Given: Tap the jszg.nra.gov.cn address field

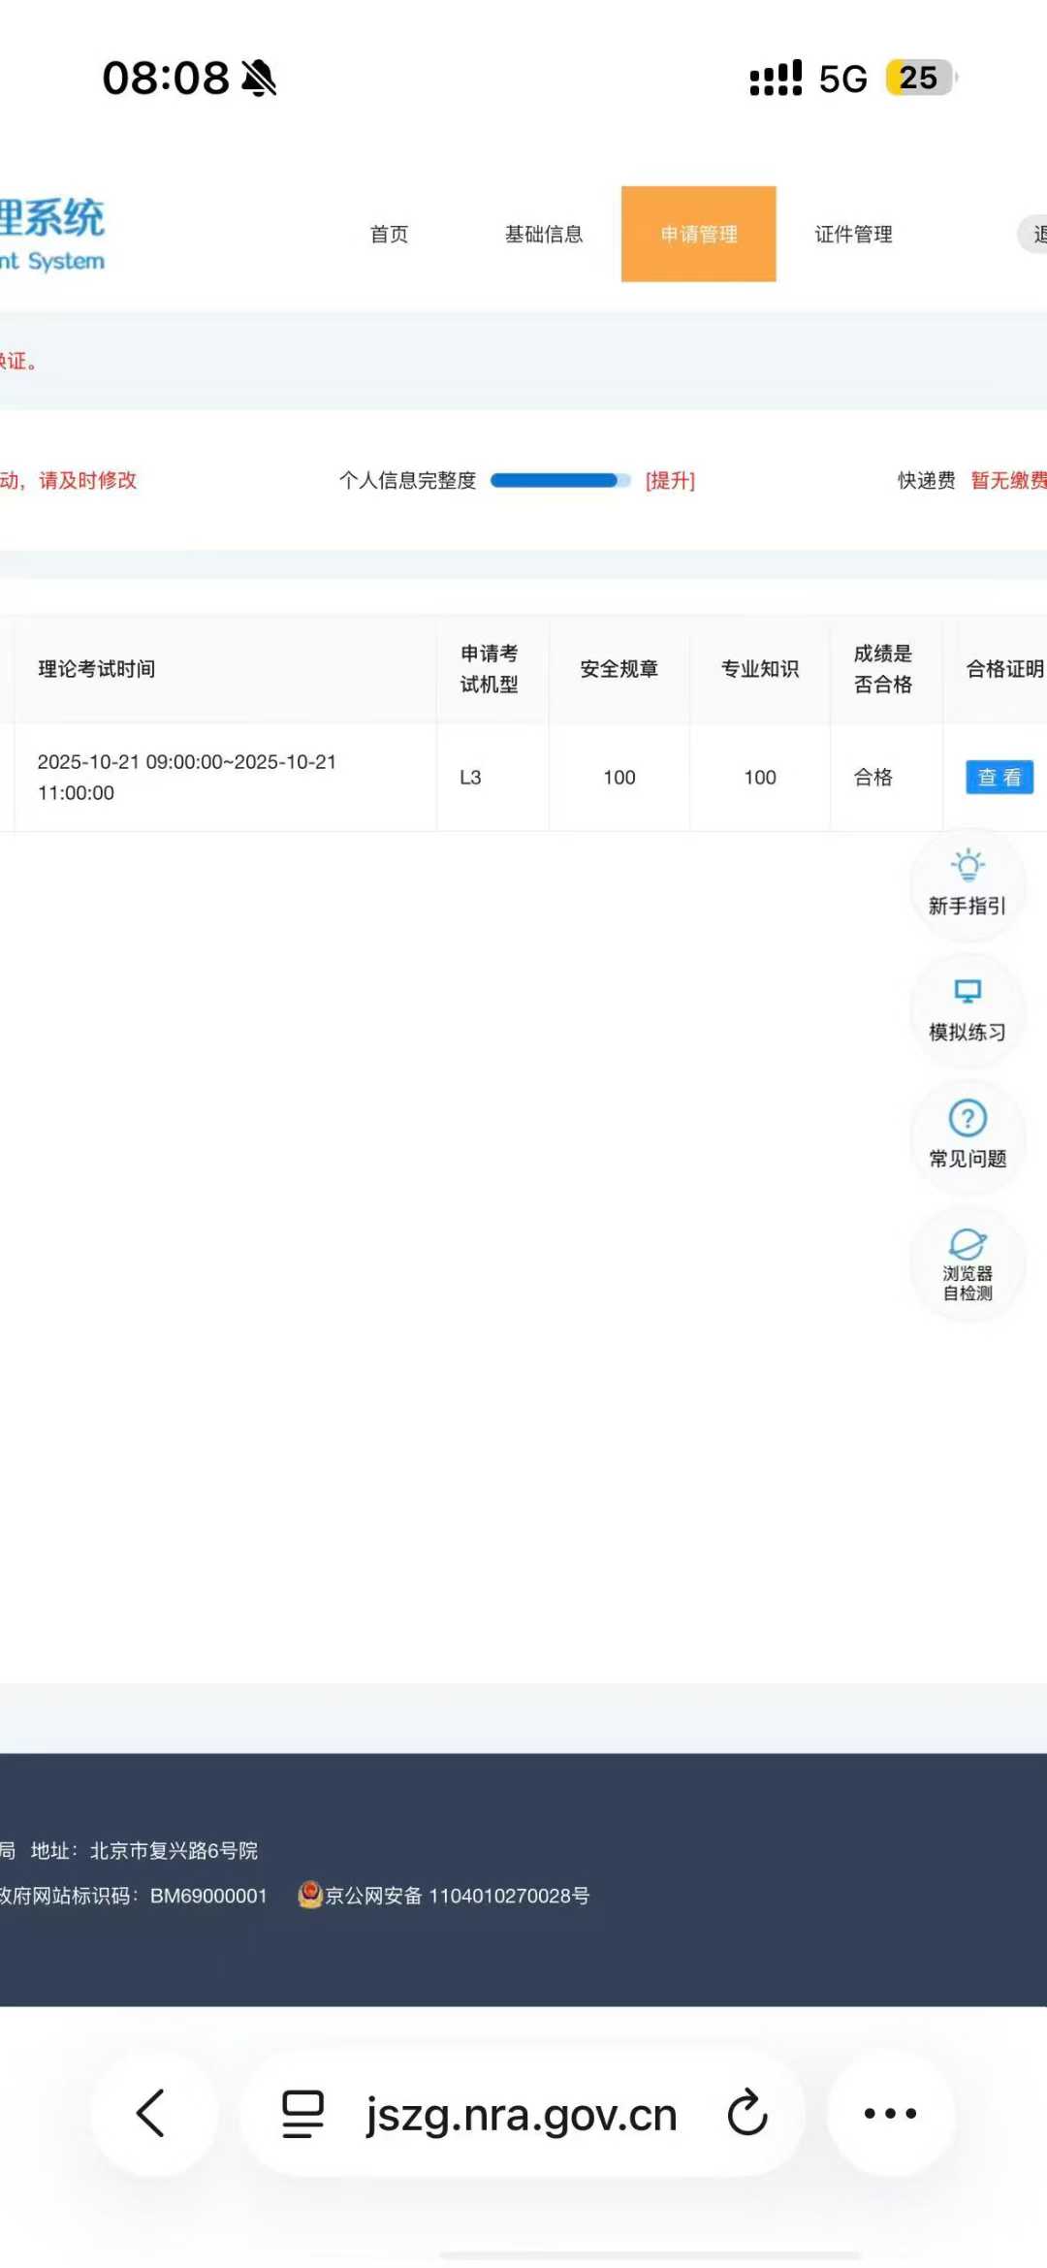Looking at the screenshot, I should coord(521,2114).
